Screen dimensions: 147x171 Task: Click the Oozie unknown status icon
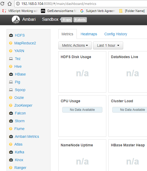[x=11, y=98]
